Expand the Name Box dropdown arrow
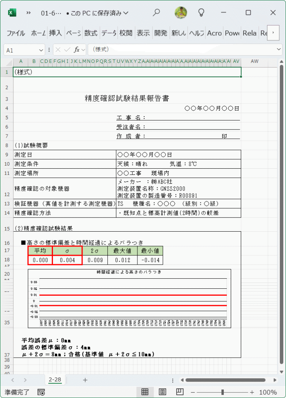Viewport: 286px width, 398px height. (41, 50)
